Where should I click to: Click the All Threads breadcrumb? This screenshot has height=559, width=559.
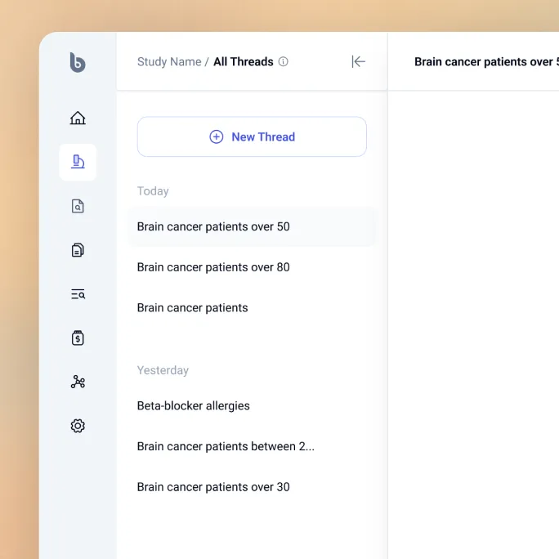click(x=244, y=61)
